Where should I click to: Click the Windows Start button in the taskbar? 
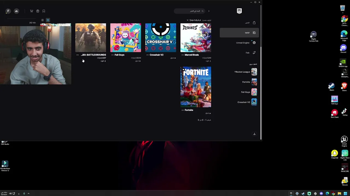(345, 194)
